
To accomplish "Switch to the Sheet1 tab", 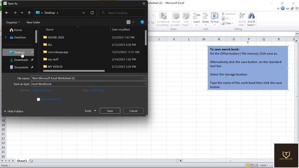I will (22, 161).
